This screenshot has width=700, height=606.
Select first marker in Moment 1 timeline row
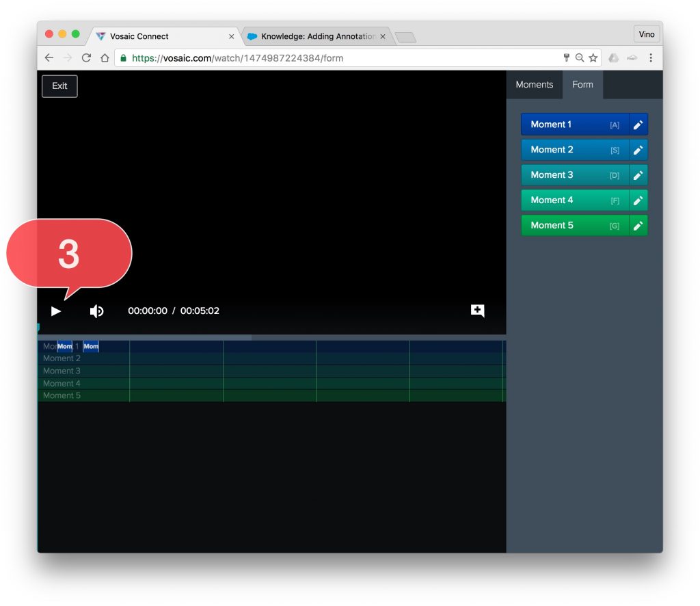click(65, 347)
